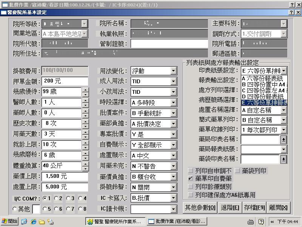302x227 pixels.
Task: Enable the 列印診療類別 checkbox
Action: (x=191, y=187)
